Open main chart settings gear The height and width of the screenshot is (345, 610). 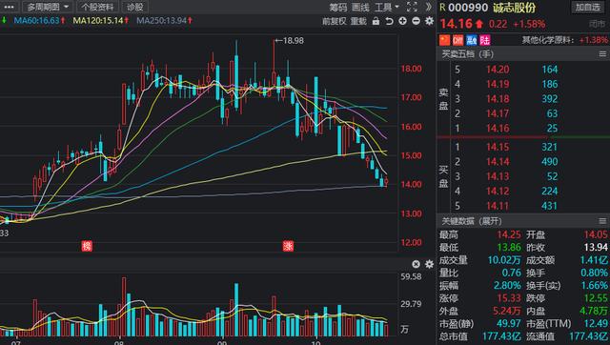point(429,21)
